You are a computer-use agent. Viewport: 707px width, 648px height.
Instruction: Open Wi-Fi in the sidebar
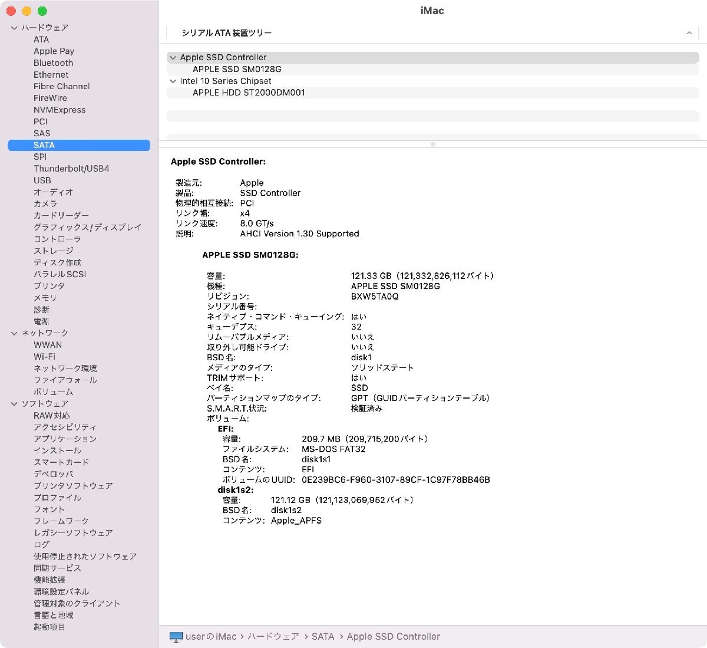pos(44,357)
